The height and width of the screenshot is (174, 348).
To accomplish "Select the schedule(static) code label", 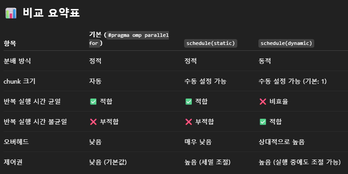I will point(211,43).
